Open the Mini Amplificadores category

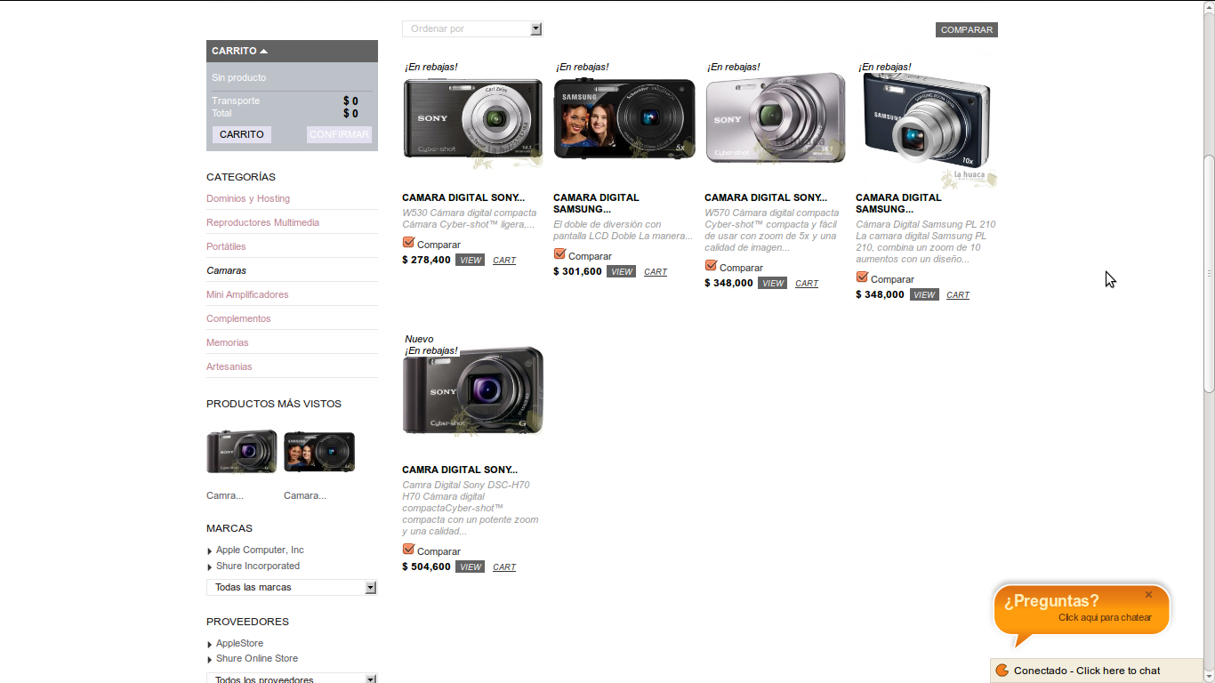[x=247, y=294]
